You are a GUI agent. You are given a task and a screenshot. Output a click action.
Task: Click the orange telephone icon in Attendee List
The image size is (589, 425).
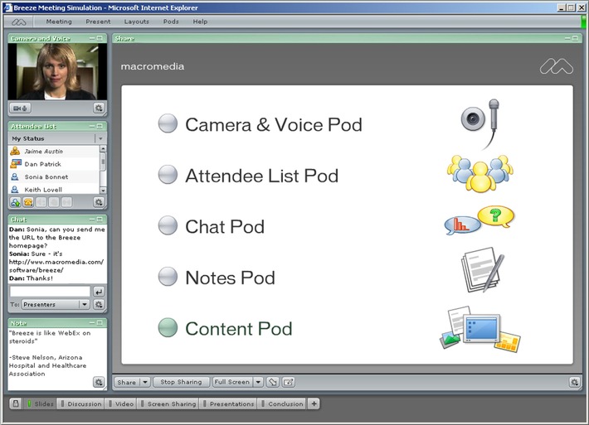tap(28, 202)
